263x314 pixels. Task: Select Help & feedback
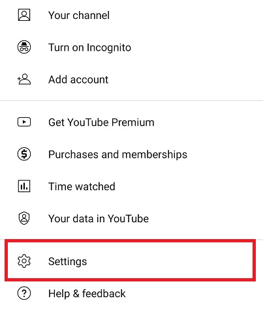[131, 293]
